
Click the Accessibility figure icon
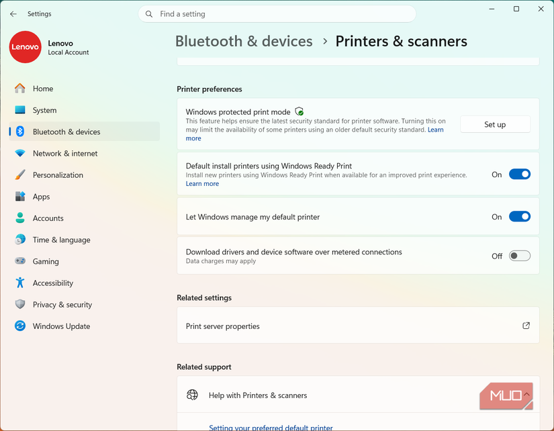[x=19, y=283]
